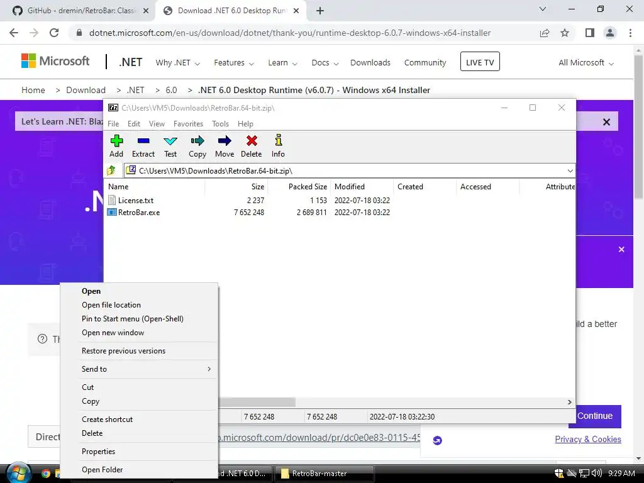This screenshot has width=644, height=483.
Task: Select Restore previous versions
Action: 139,351
